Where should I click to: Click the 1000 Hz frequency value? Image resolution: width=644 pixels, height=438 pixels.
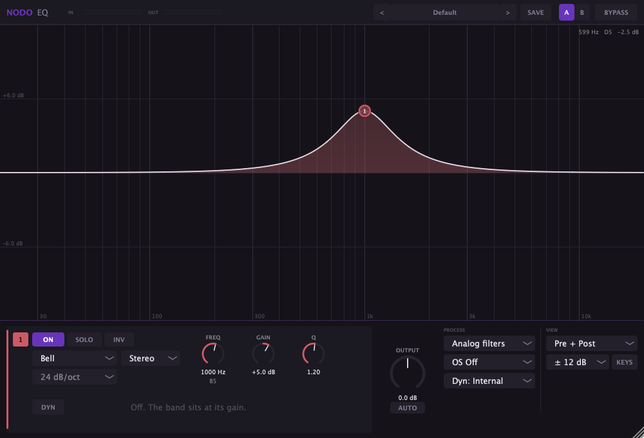pos(213,372)
